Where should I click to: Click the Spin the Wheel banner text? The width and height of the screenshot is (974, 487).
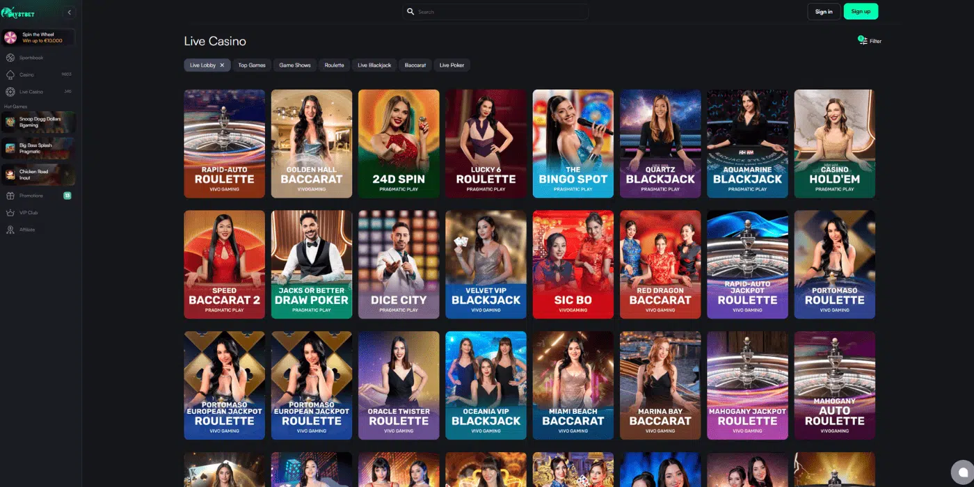[x=42, y=38]
